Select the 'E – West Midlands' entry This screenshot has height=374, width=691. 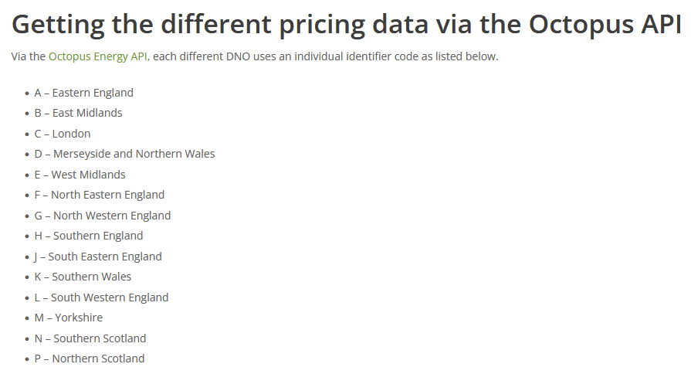point(80,175)
